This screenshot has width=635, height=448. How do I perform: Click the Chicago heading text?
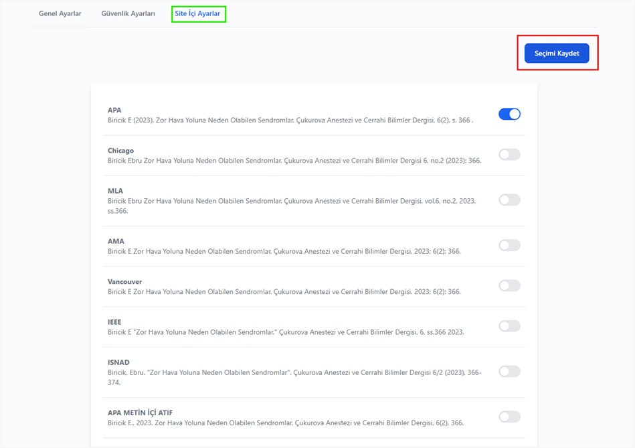point(120,151)
